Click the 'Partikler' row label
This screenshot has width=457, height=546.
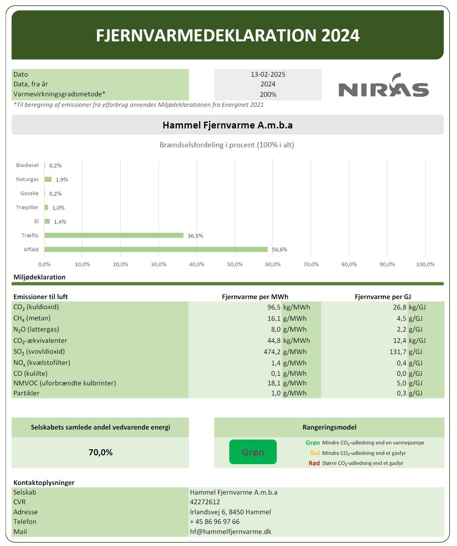coord(27,393)
